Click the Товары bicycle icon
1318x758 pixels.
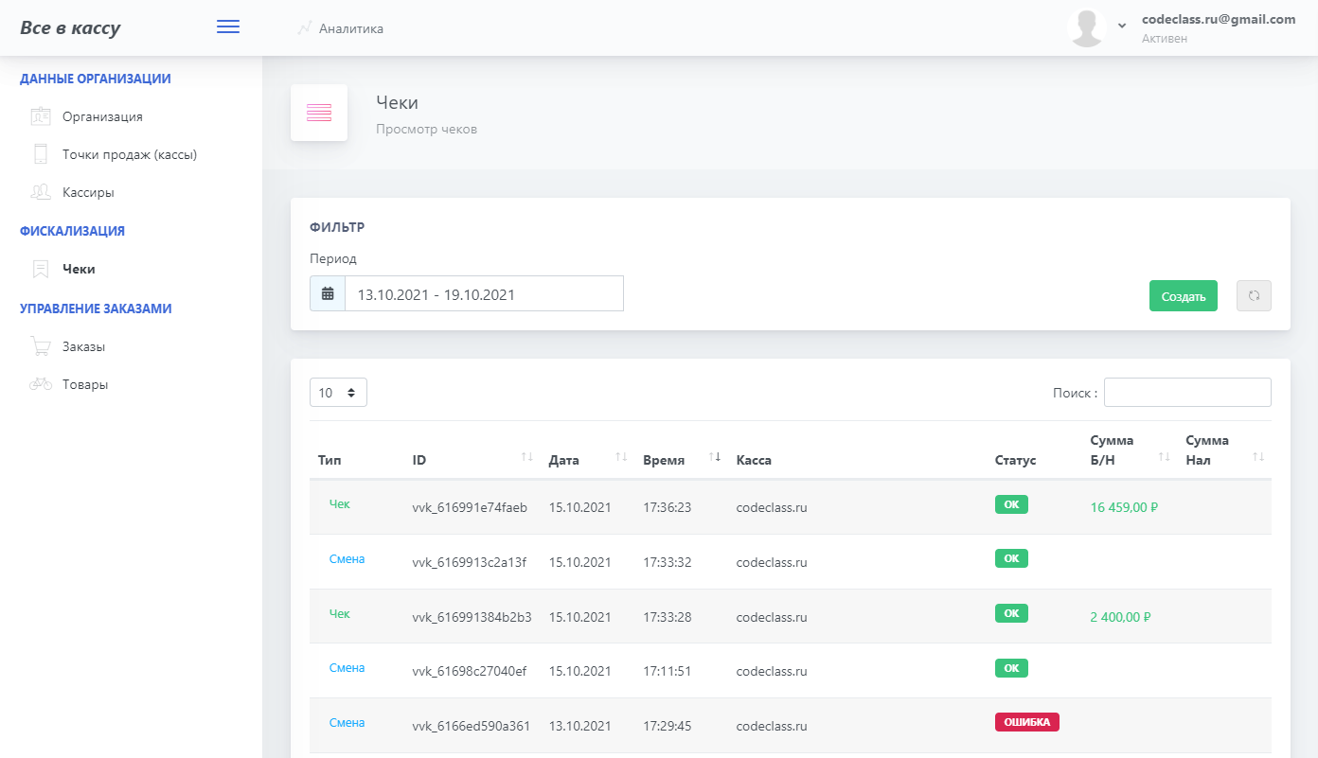tap(41, 384)
